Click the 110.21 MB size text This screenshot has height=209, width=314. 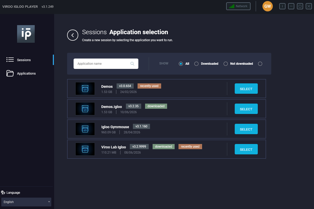(x=109, y=153)
